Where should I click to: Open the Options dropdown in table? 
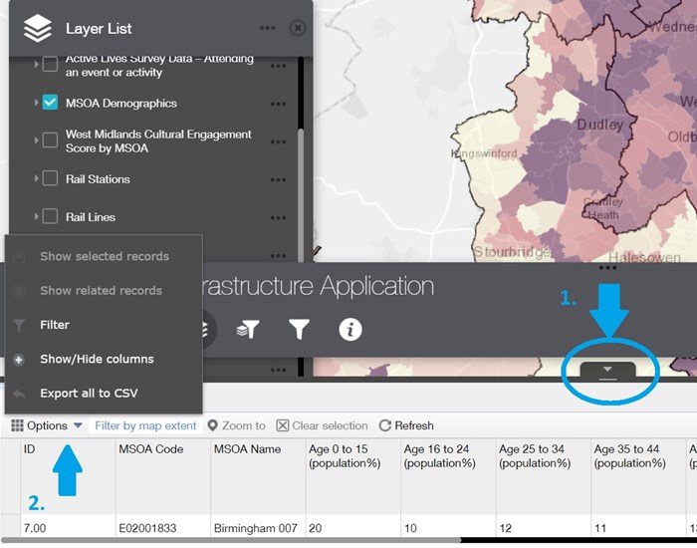point(47,425)
